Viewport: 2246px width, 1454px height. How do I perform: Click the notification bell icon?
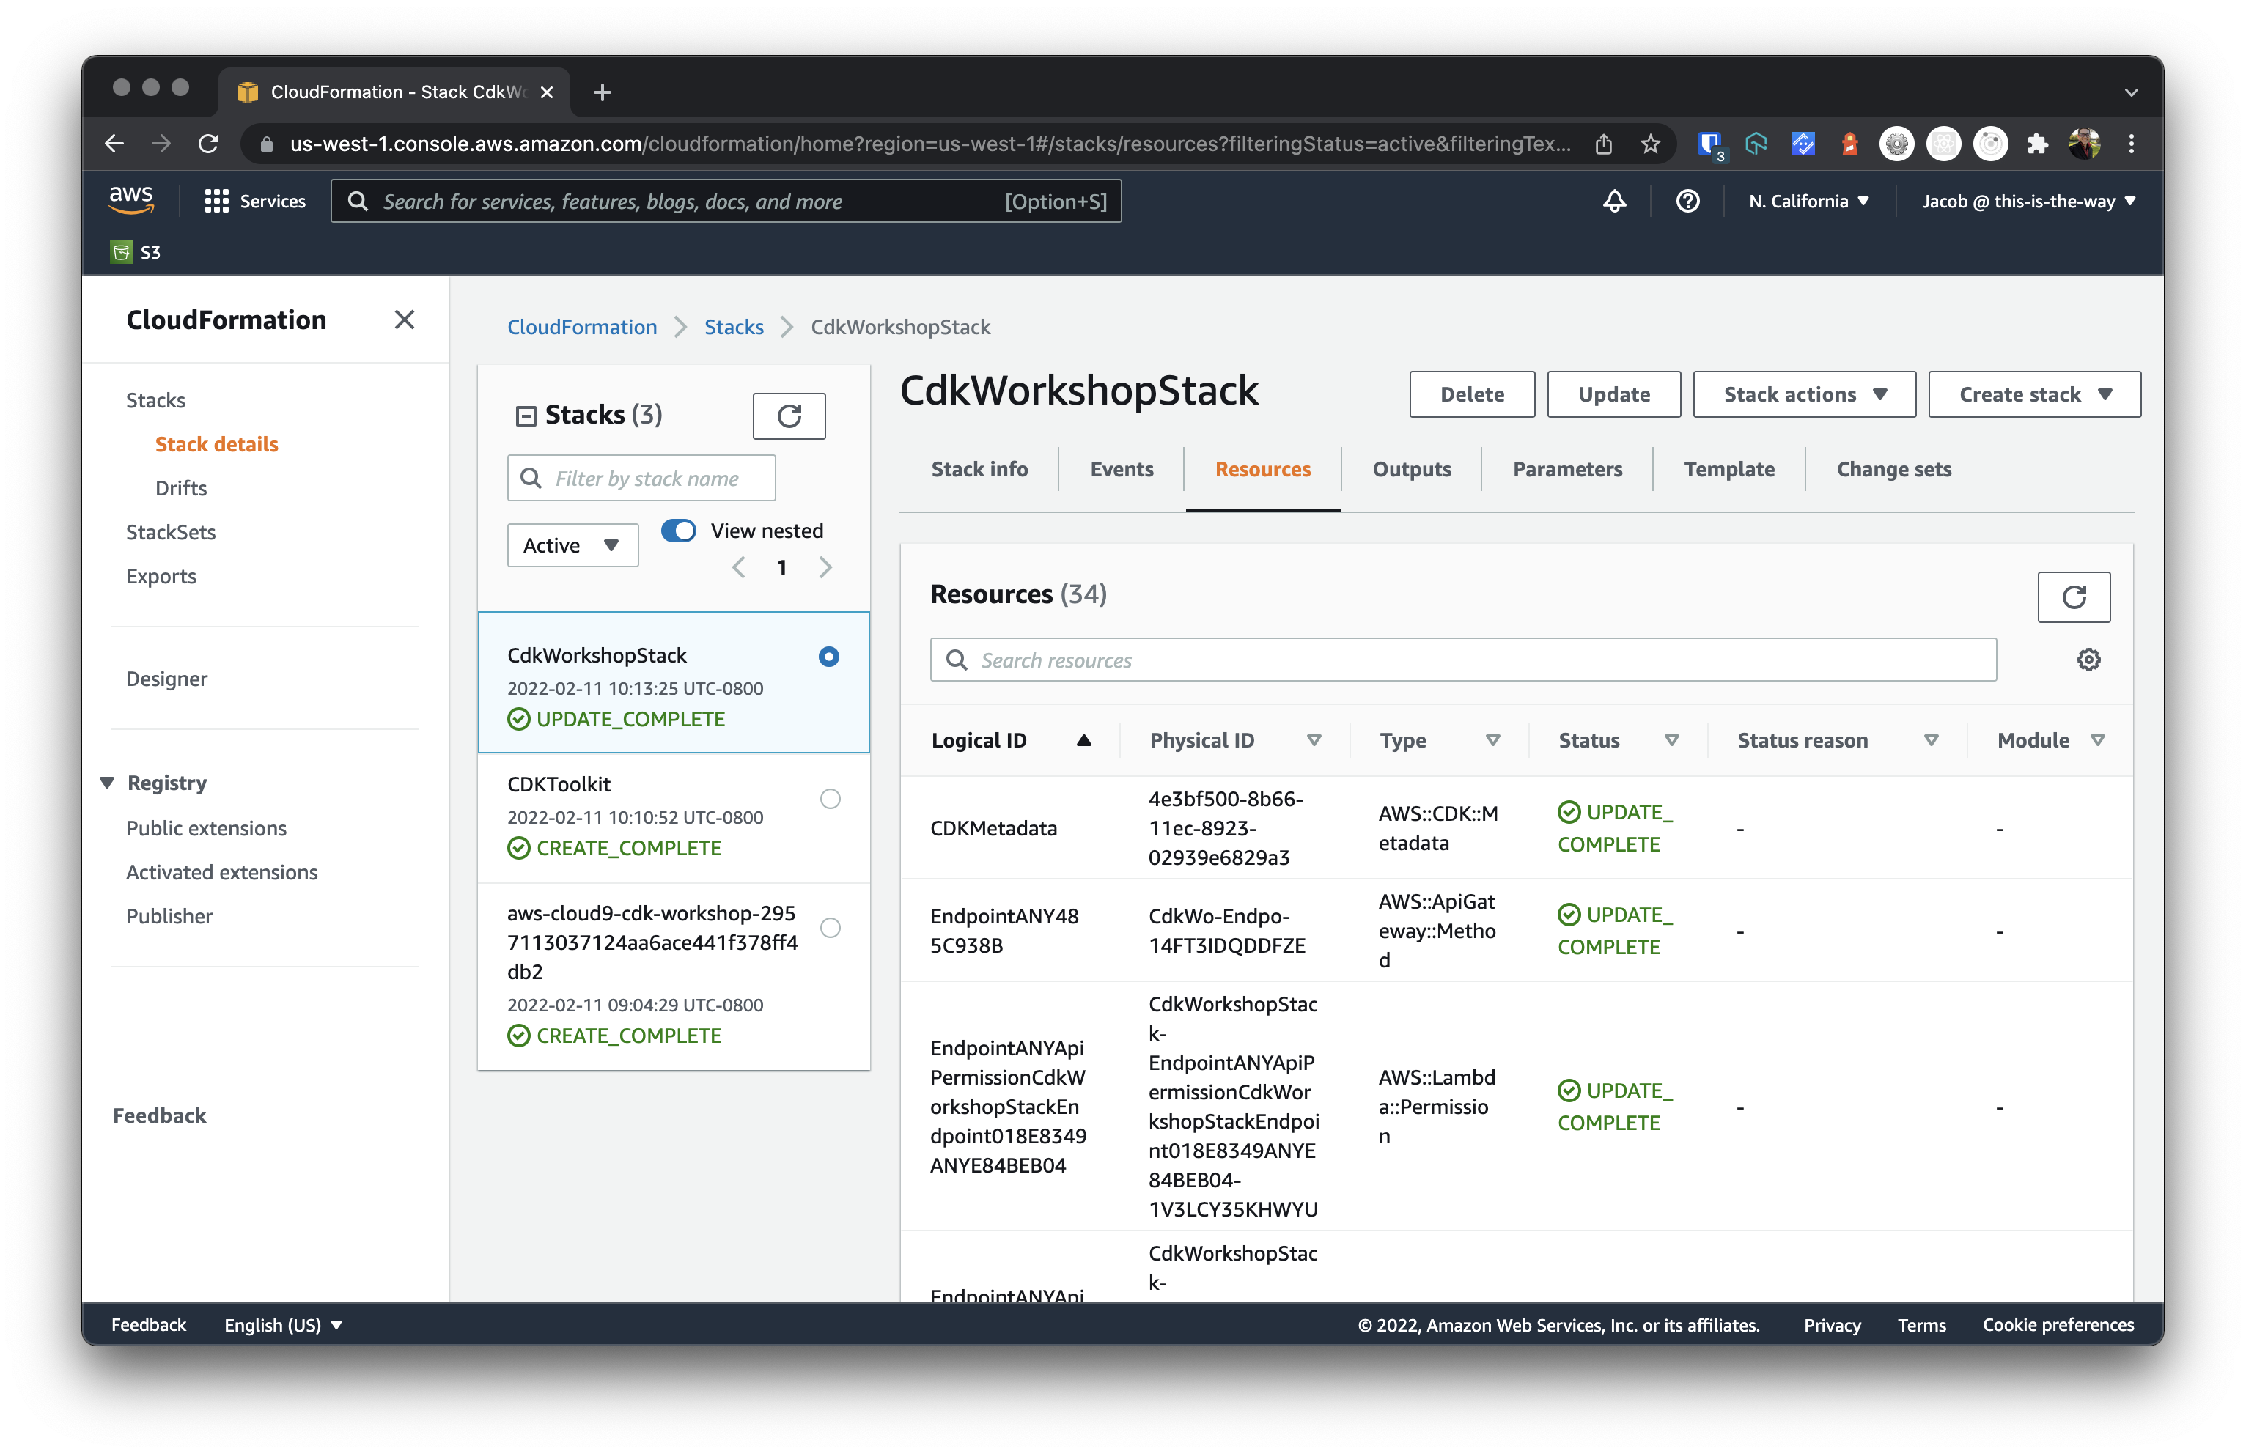(1614, 202)
